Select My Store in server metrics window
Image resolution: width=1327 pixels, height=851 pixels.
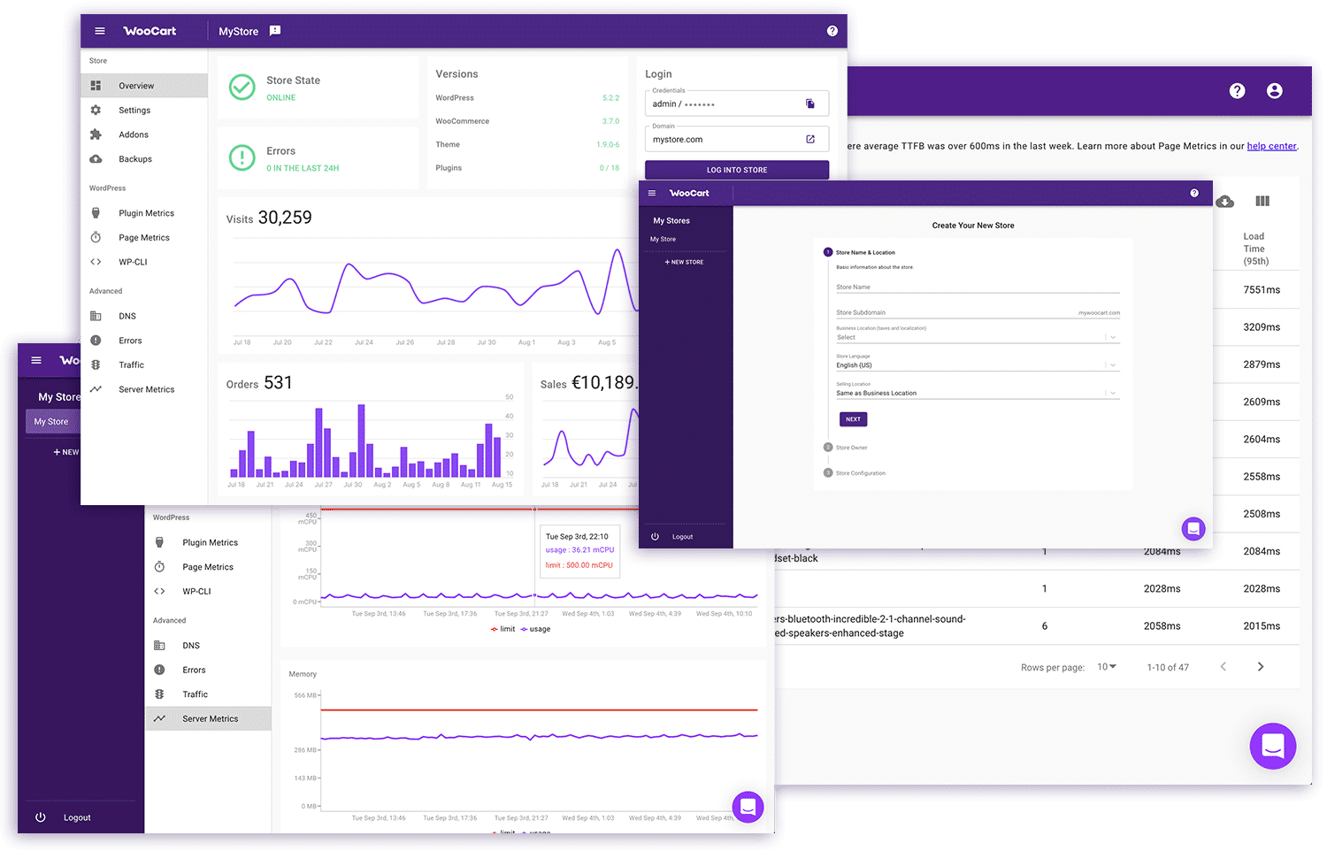[53, 422]
